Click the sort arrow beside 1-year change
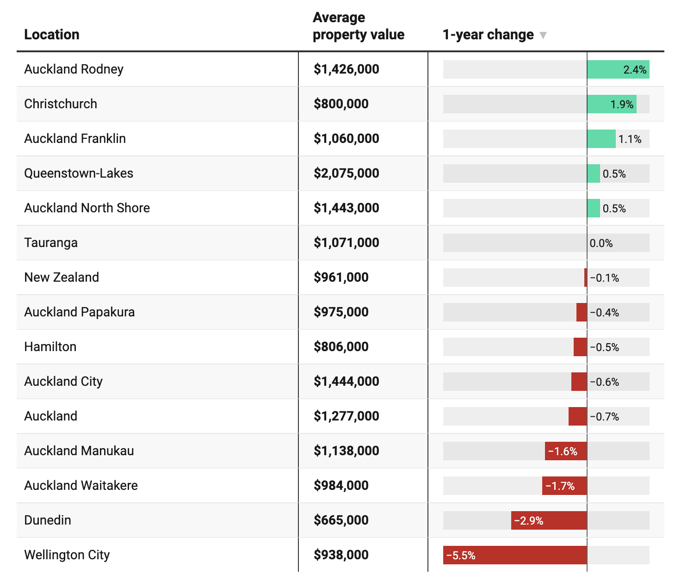The width and height of the screenshot is (681, 581). click(x=543, y=35)
